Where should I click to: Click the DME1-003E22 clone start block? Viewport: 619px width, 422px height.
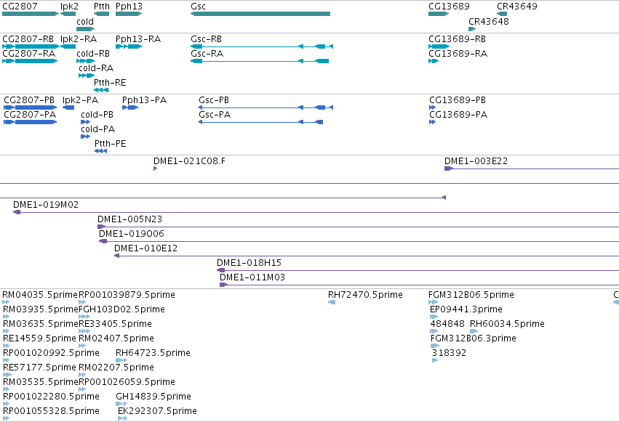pos(449,169)
